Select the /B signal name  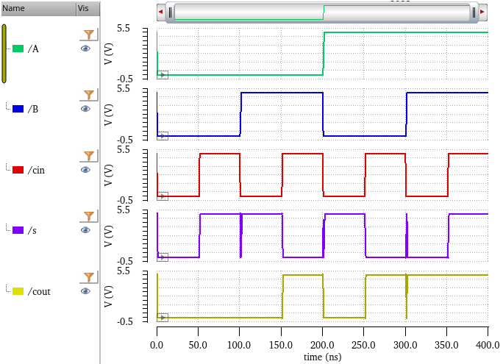[x=33, y=109]
